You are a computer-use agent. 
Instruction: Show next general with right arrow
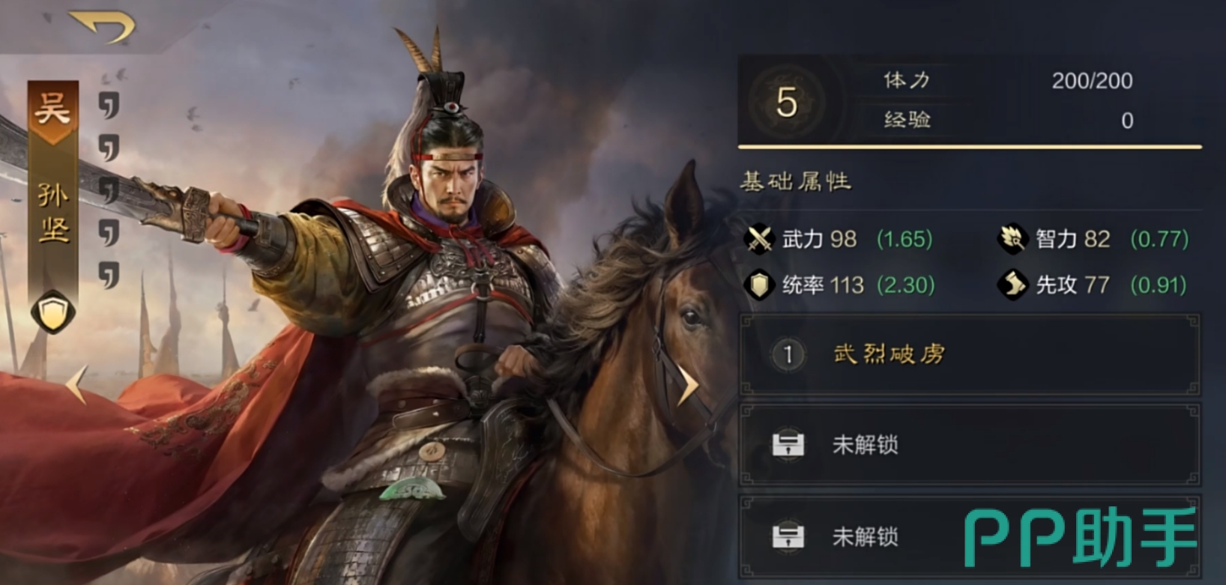687,385
